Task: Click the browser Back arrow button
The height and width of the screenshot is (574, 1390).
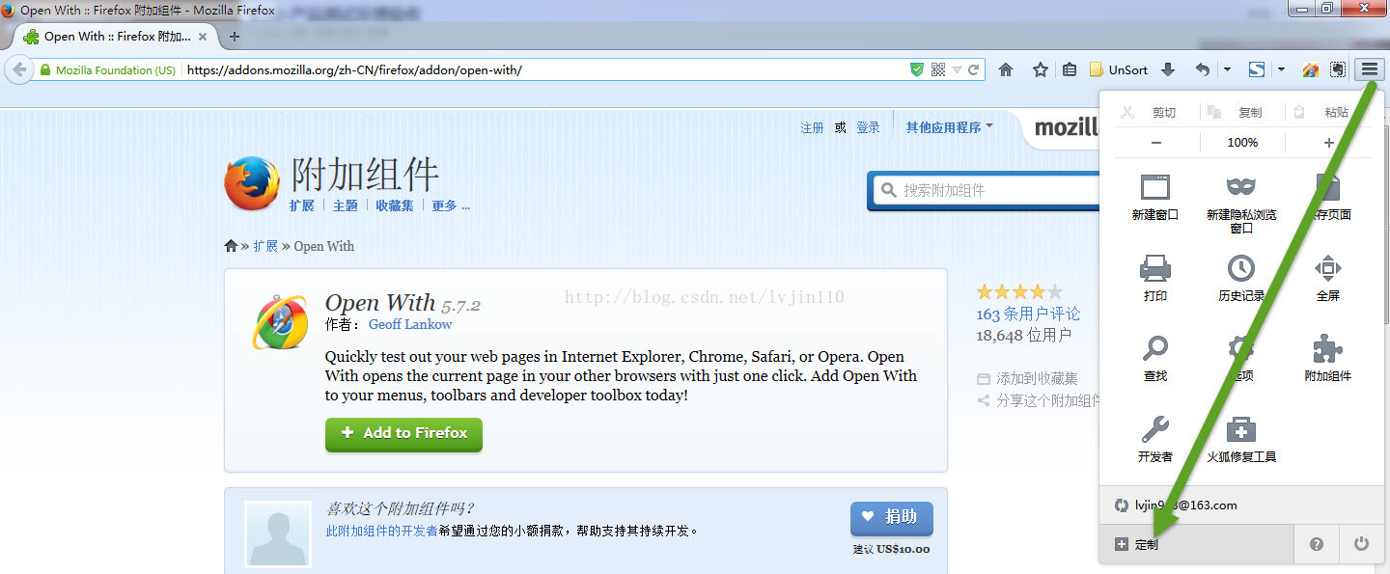Action: click(x=19, y=69)
